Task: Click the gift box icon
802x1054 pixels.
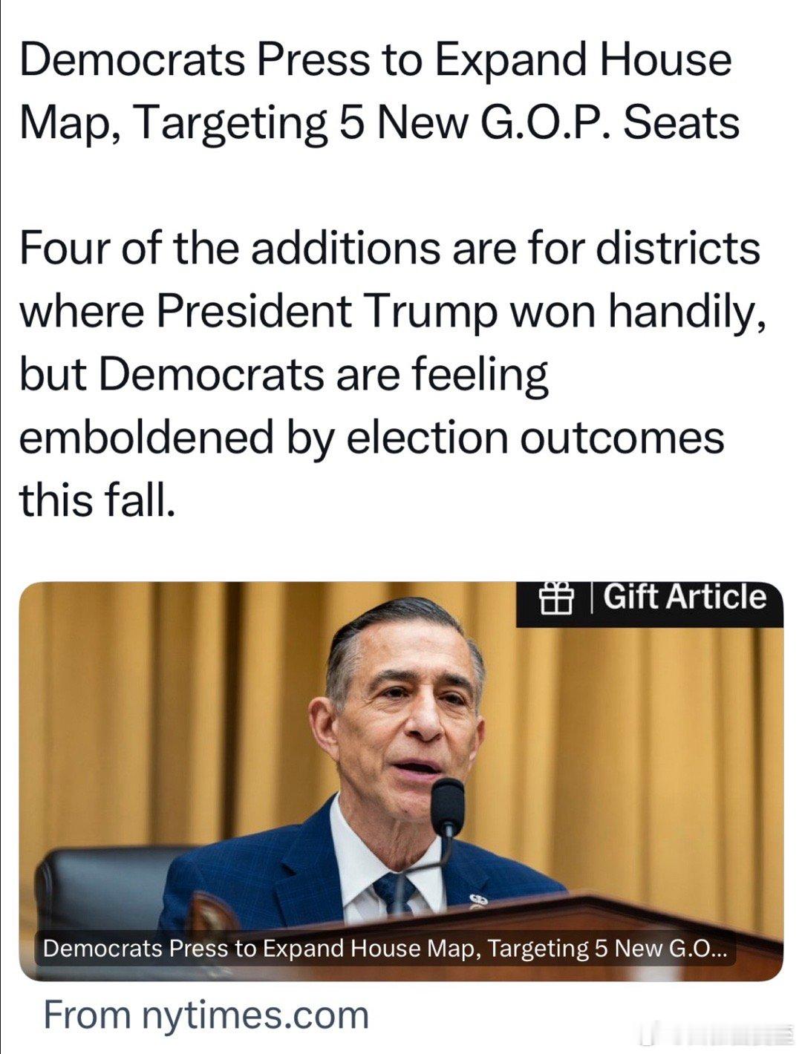Action: tap(555, 598)
